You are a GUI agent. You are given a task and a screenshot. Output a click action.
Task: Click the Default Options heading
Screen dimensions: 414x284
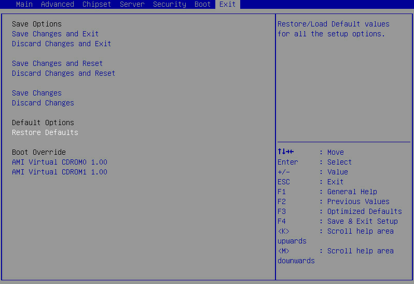[43, 123]
